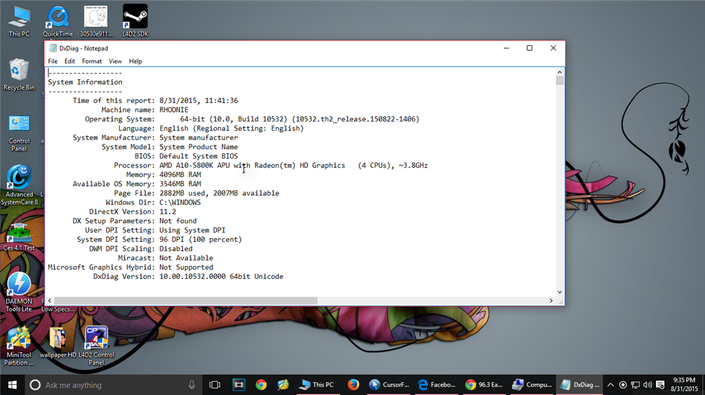Minimize the DxDiag Notepad window
The image size is (705, 395).
click(x=506, y=48)
